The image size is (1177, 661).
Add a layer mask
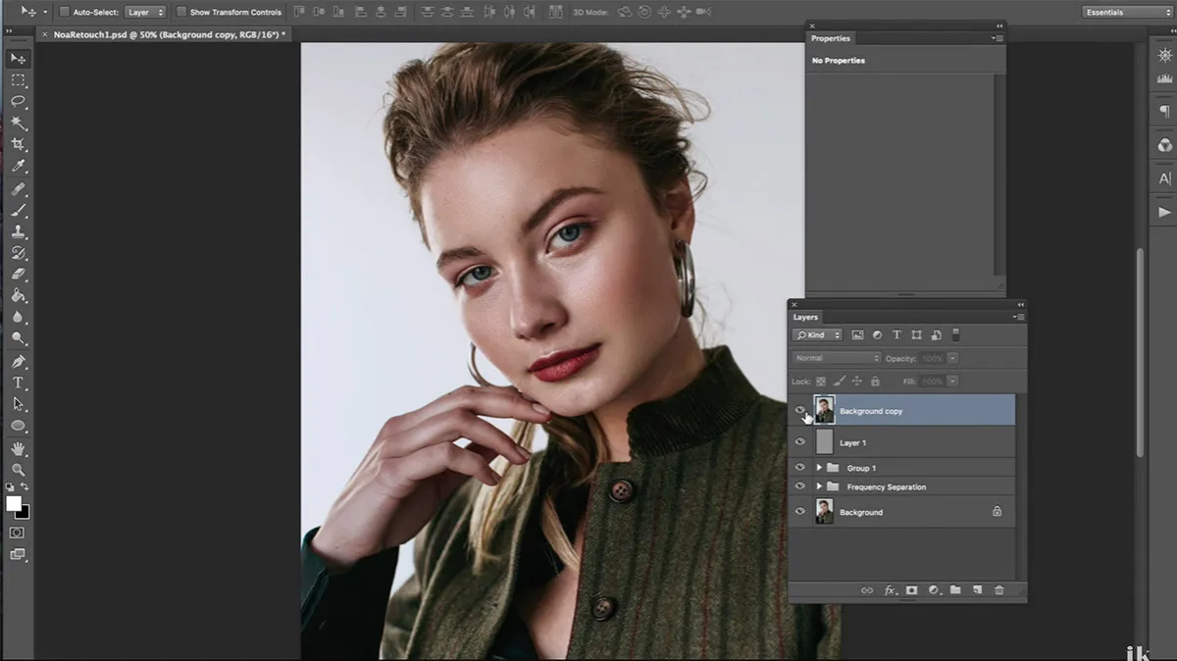[911, 590]
